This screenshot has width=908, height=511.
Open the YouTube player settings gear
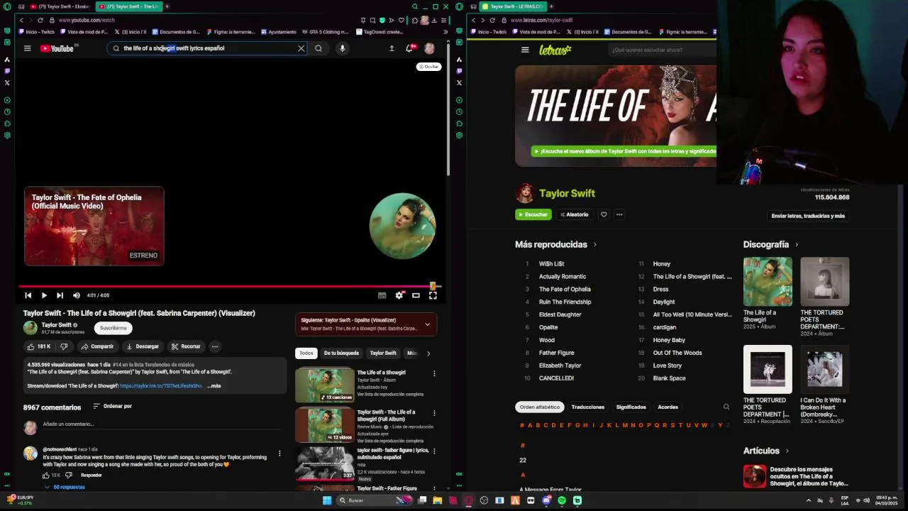click(399, 295)
